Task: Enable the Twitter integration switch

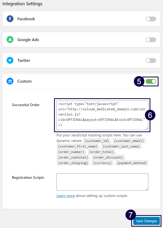Action: (151, 60)
